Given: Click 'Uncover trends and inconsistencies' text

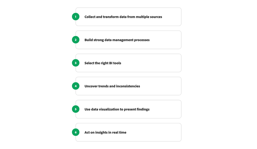Looking at the screenshot, I should coord(112,86).
